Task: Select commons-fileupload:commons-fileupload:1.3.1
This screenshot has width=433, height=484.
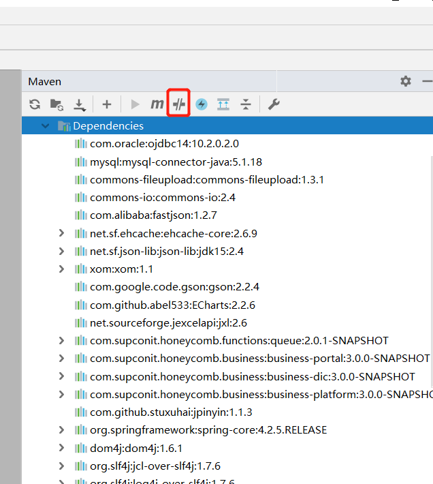Action: 207,180
